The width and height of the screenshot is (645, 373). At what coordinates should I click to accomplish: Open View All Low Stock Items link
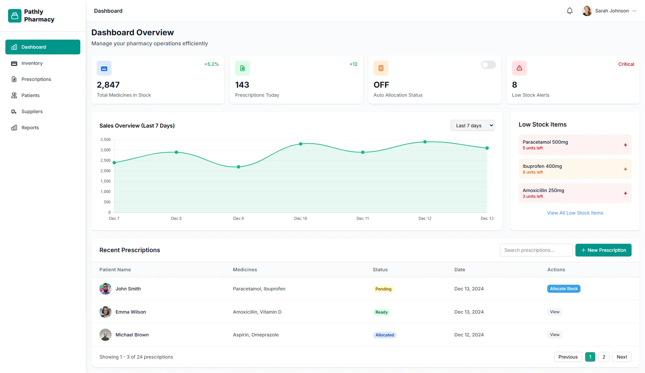pyautogui.click(x=575, y=213)
